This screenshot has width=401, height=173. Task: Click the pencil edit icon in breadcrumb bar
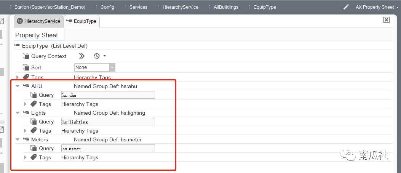pyautogui.click(x=346, y=7)
